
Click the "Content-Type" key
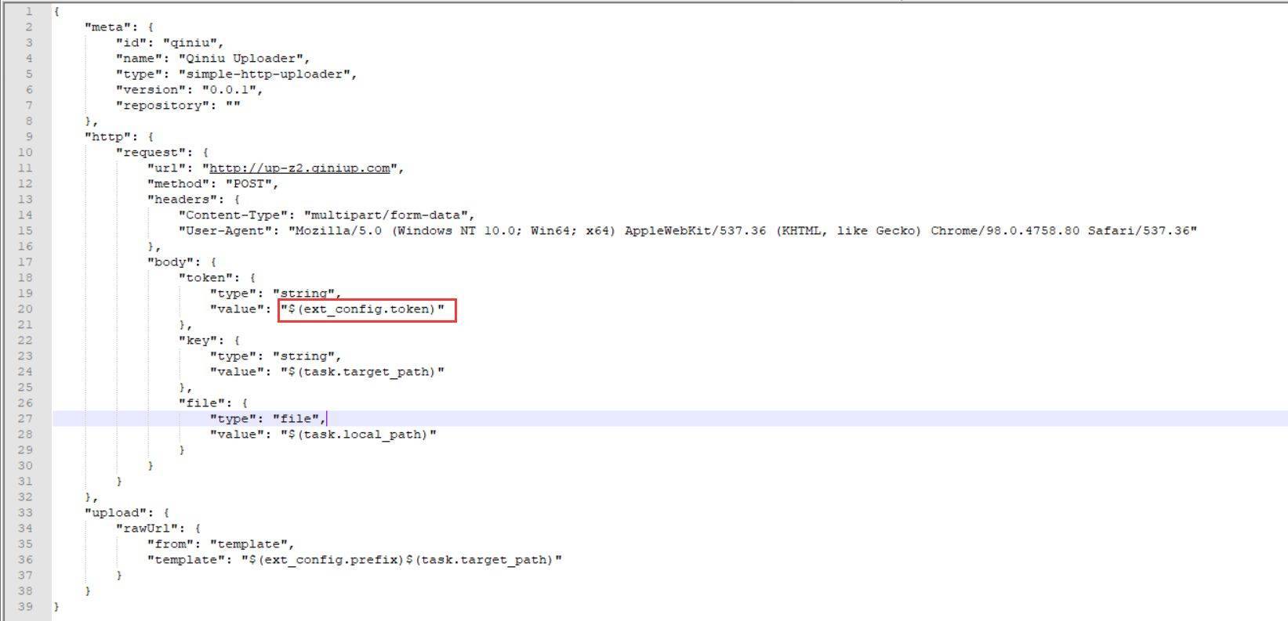233,215
